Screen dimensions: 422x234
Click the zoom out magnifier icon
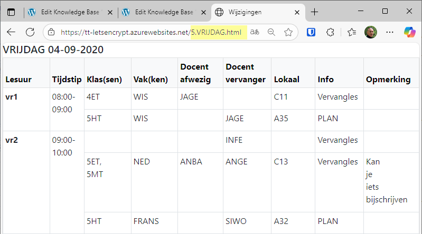(271, 32)
